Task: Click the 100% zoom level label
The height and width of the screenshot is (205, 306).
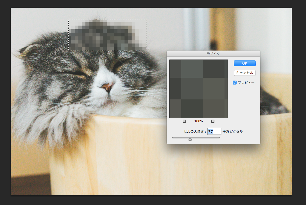Action: coord(198,121)
